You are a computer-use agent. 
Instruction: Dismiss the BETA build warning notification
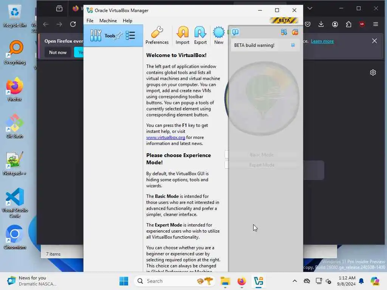293,45
